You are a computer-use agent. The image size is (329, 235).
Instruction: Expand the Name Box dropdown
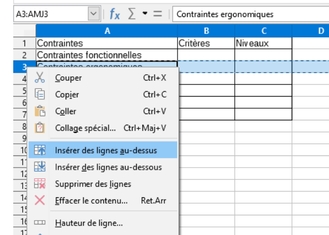click(93, 13)
